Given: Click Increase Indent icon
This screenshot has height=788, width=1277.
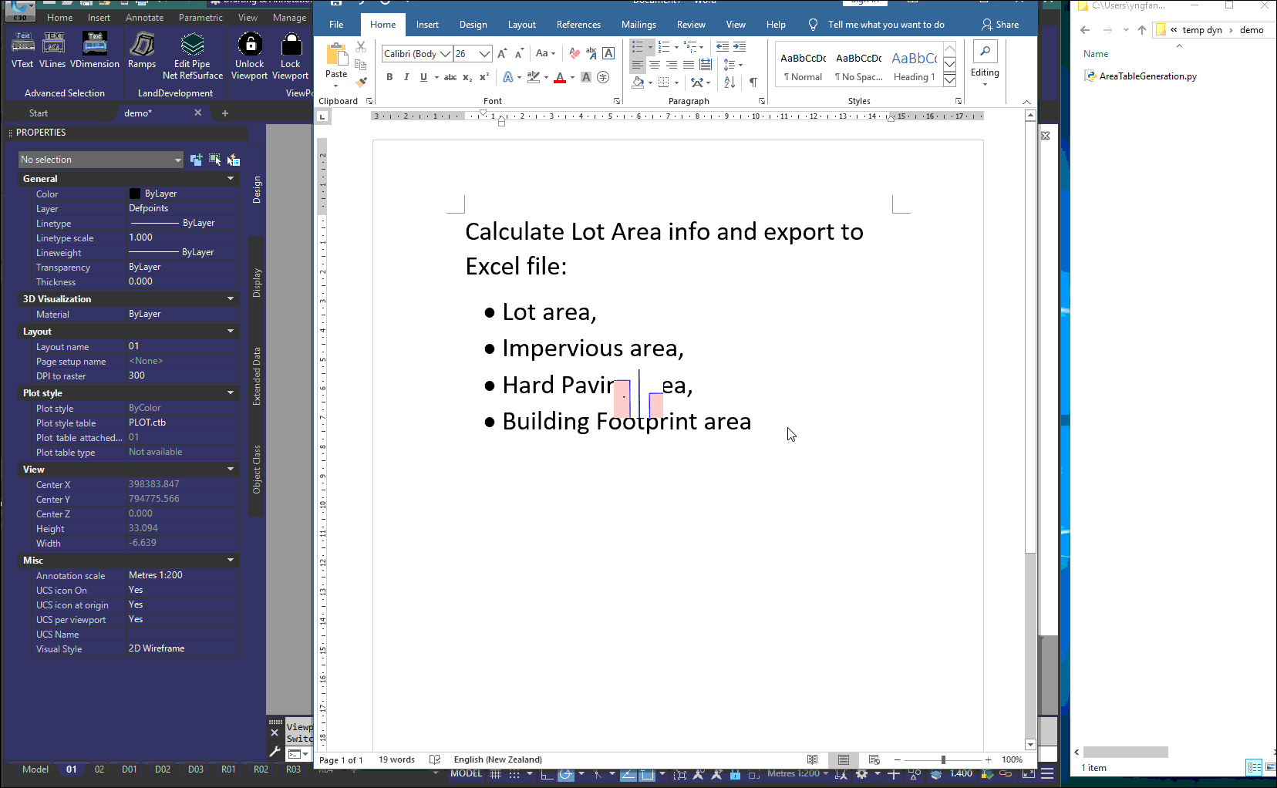Looking at the screenshot, I should tap(740, 47).
